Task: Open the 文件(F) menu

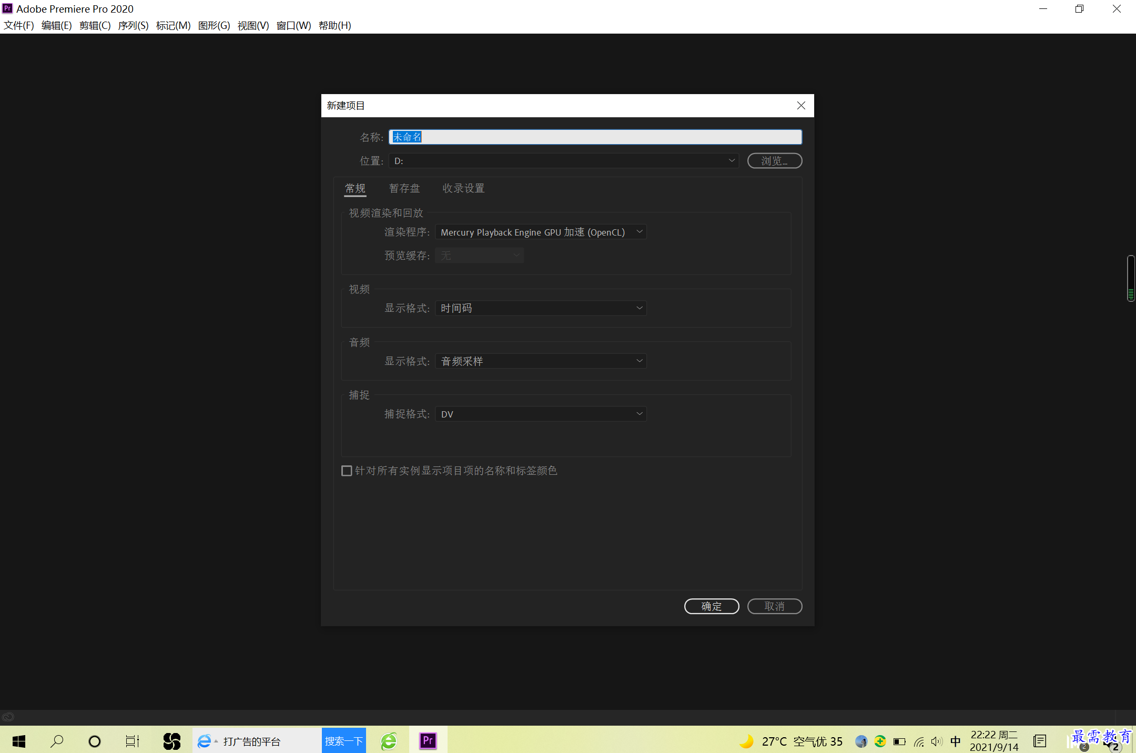Action: tap(19, 25)
